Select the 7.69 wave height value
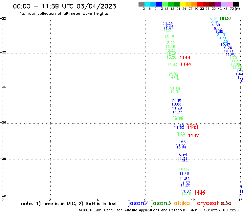The width and height of the screenshot is (243, 213). 213,19
